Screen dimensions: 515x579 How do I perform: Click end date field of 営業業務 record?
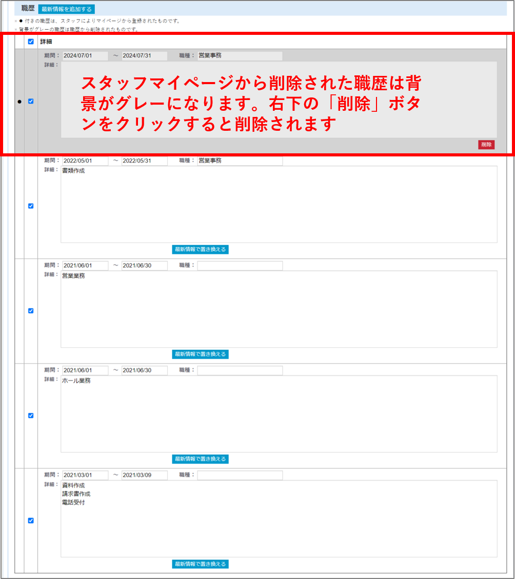coord(145,266)
